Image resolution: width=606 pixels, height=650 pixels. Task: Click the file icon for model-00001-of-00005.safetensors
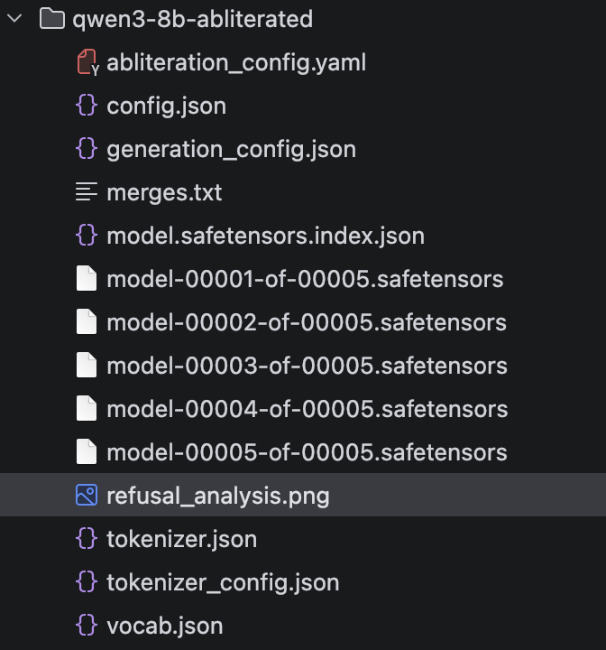[87, 279]
